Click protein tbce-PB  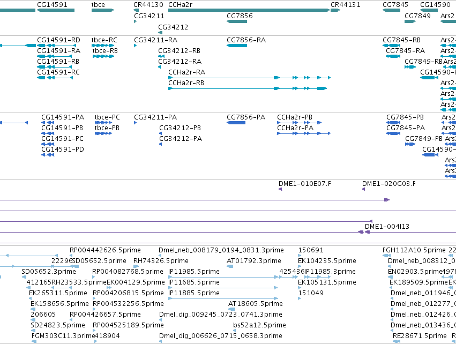pyautogui.click(x=107, y=128)
